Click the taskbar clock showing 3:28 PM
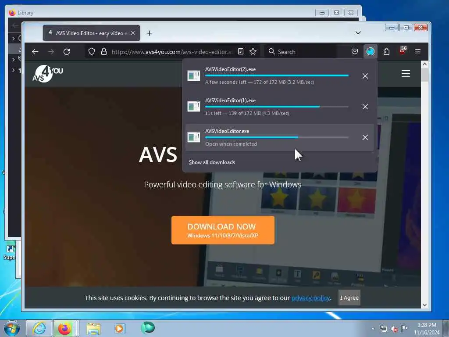This screenshot has width=449, height=337. [427, 329]
